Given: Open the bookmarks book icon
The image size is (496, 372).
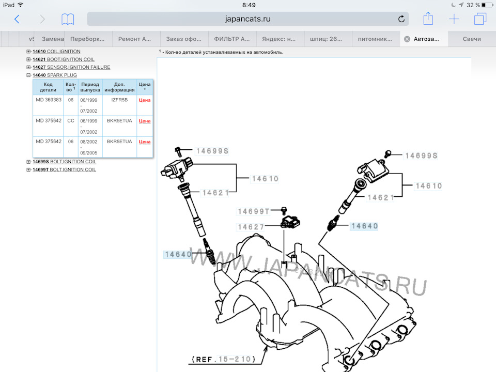Looking at the screenshot, I should tap(68, 20).
